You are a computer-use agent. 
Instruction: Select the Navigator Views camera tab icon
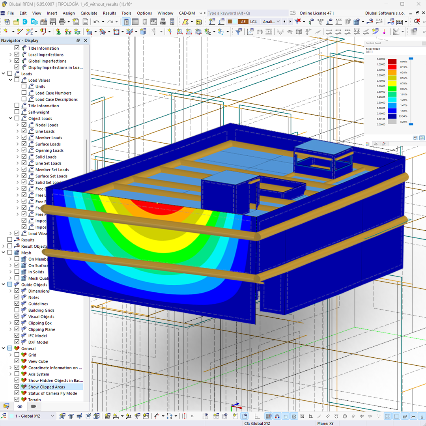click(34, 406)
